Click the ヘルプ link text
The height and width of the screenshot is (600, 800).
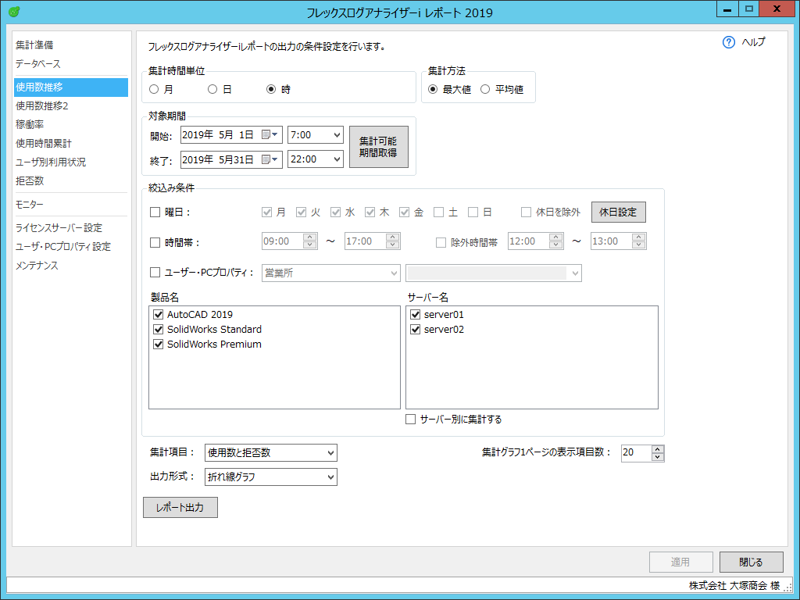[x=753, y=42]
